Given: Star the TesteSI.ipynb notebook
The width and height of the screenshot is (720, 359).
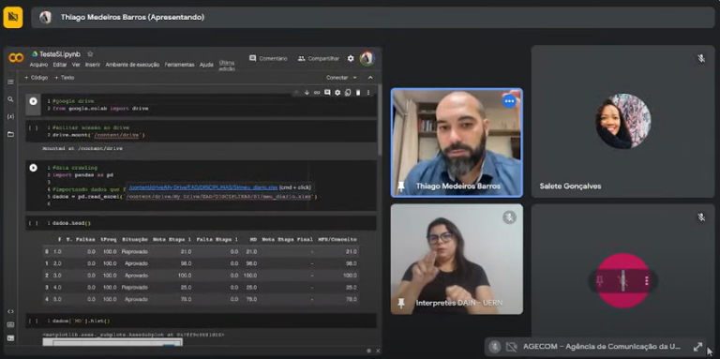Looking at the screenshot, I should tap(90, 54).
